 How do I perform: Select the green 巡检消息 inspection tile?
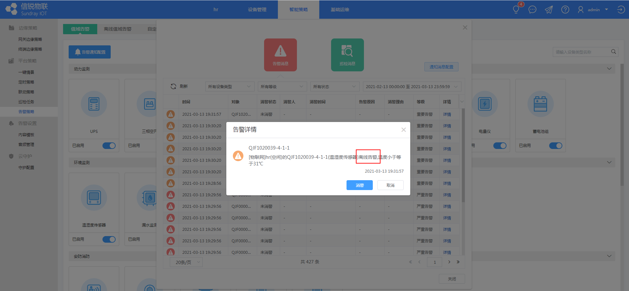(348, 55)
